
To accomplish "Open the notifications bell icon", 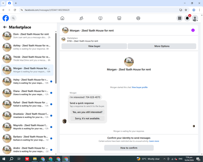I will tap(187, 18).
